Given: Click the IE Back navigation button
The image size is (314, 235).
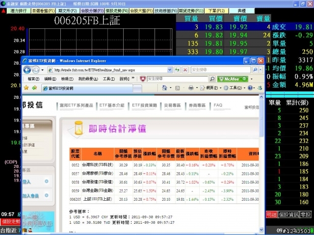Looking at the screenshot, I should [x=27, y=70].
